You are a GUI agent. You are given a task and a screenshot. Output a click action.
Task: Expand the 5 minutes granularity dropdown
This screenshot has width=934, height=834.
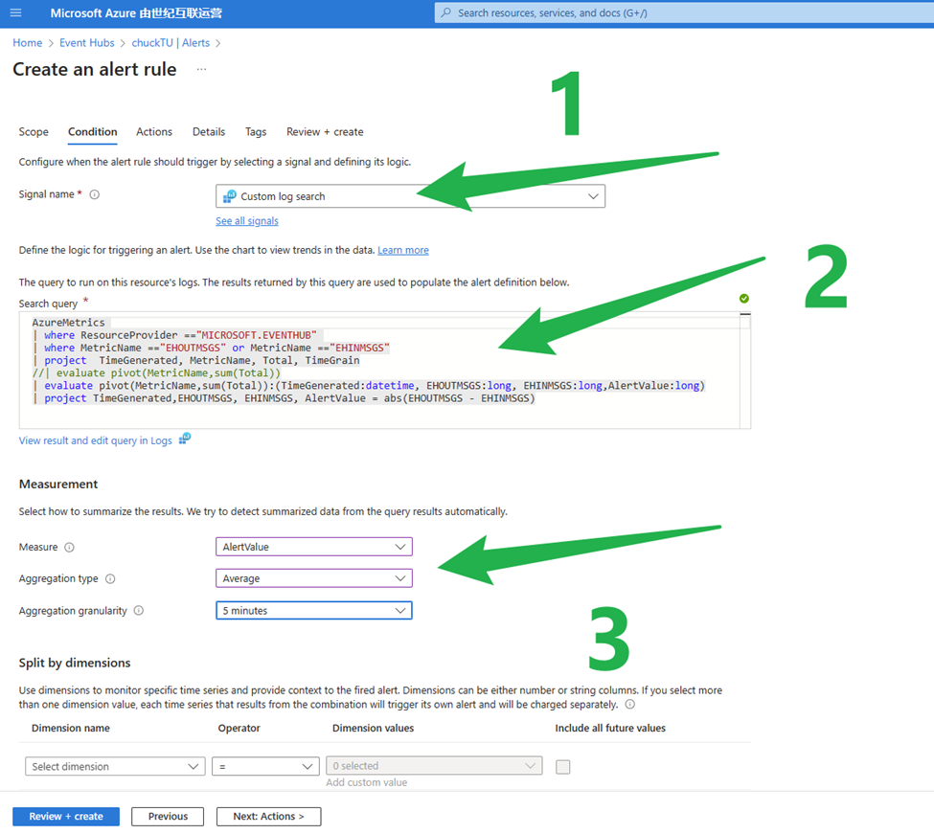pyautogui.click(x=313, y=610)
